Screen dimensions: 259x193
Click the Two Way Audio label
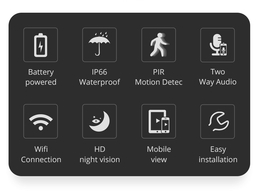pyautogui.click(x=218, y=77)
